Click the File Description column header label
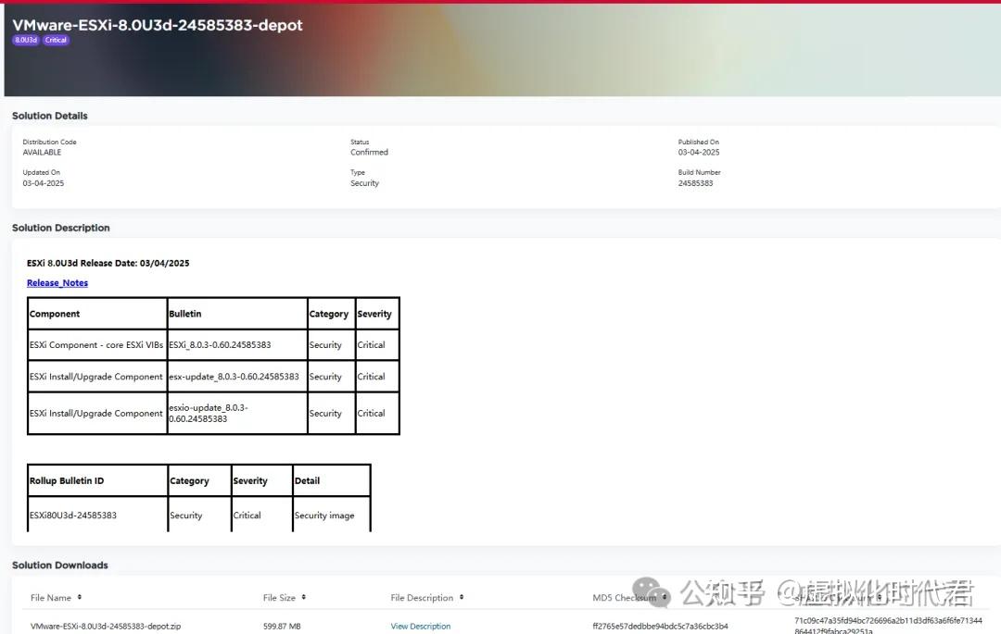The height and width of the screenshot is (634, 1001). (x=422, y=598)
